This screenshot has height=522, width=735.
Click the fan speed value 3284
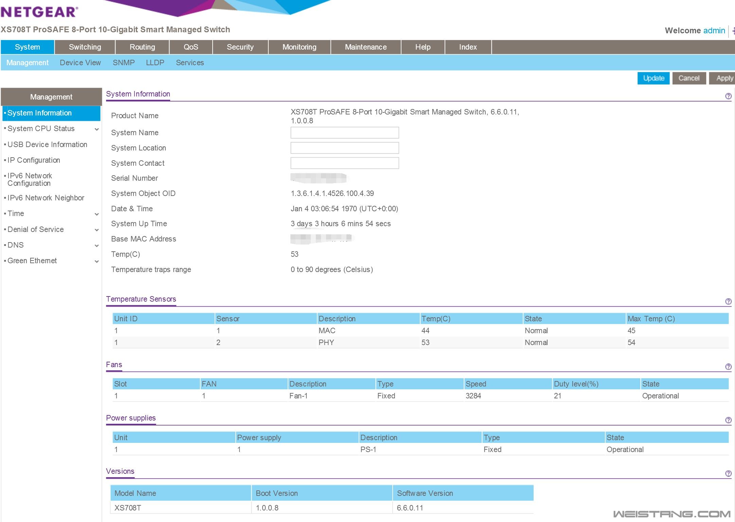click(473, 396)
